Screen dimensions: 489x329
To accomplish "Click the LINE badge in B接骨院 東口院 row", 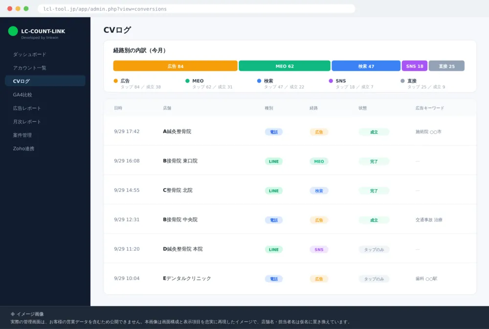I will [x=274, y=162].
